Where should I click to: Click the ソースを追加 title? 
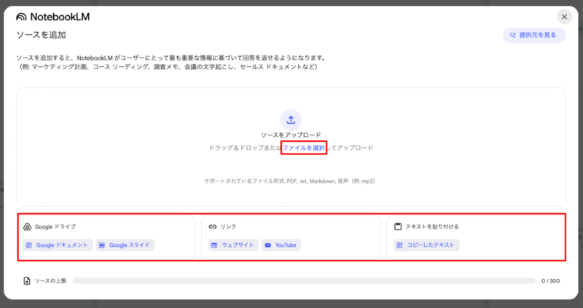point(42,35)
